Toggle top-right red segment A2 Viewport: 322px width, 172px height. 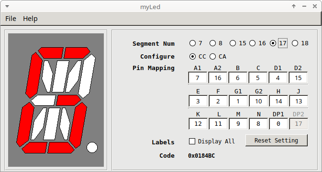(77, 53)
